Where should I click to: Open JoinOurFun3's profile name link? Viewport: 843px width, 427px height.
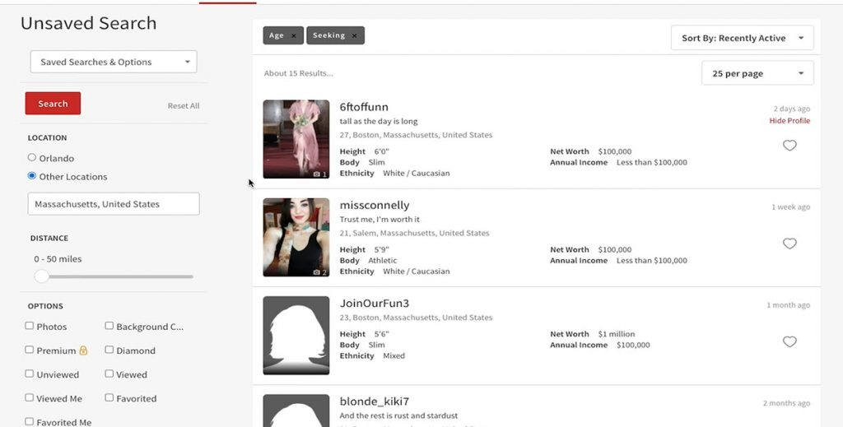(x=375, y=304)
